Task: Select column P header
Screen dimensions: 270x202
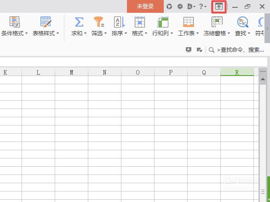Action: [x=171, y=72]
